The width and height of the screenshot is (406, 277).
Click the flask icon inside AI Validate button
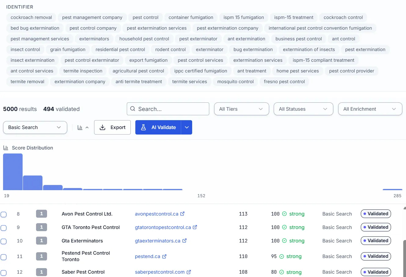click(x=144, y=127)
